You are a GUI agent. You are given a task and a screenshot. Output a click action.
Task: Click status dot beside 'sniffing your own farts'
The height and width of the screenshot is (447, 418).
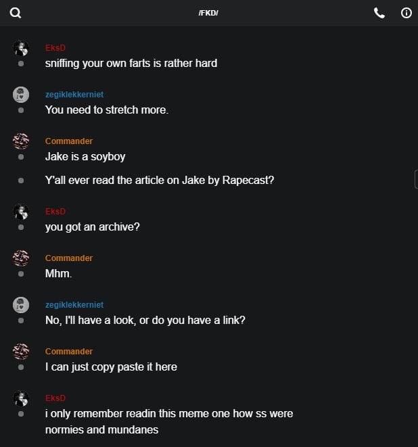21,64
